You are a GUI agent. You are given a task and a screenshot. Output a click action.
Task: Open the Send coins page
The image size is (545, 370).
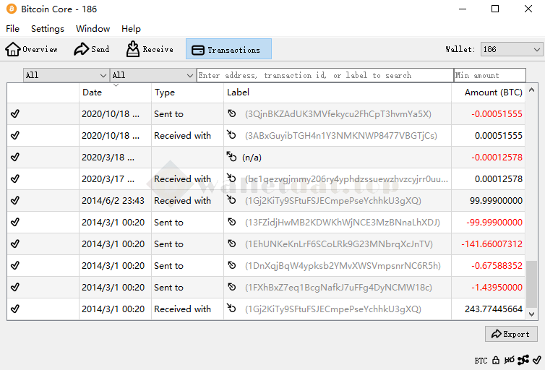click(x=92, y=49)
